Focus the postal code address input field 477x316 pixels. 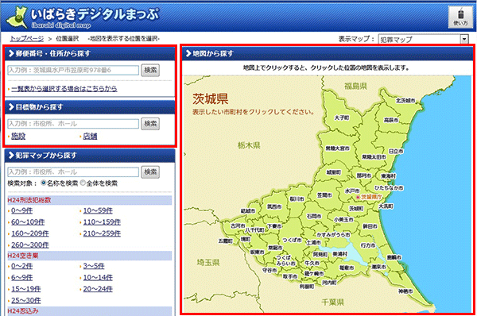click(x=73, y=70)
